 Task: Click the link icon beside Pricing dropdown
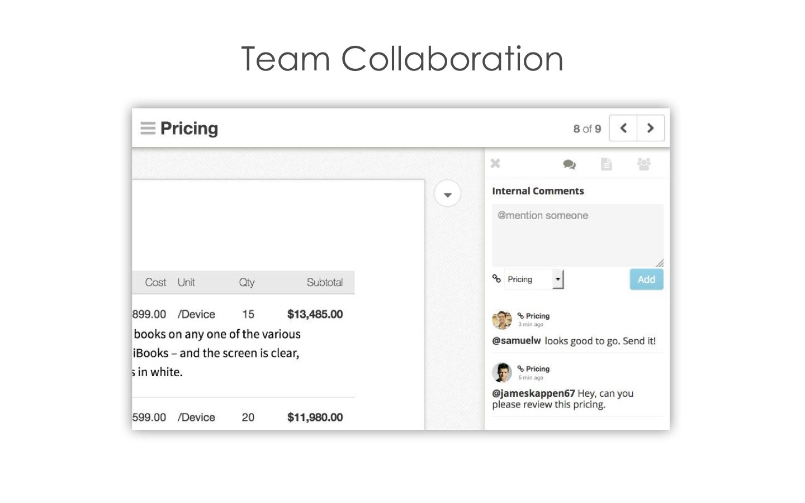496,278
